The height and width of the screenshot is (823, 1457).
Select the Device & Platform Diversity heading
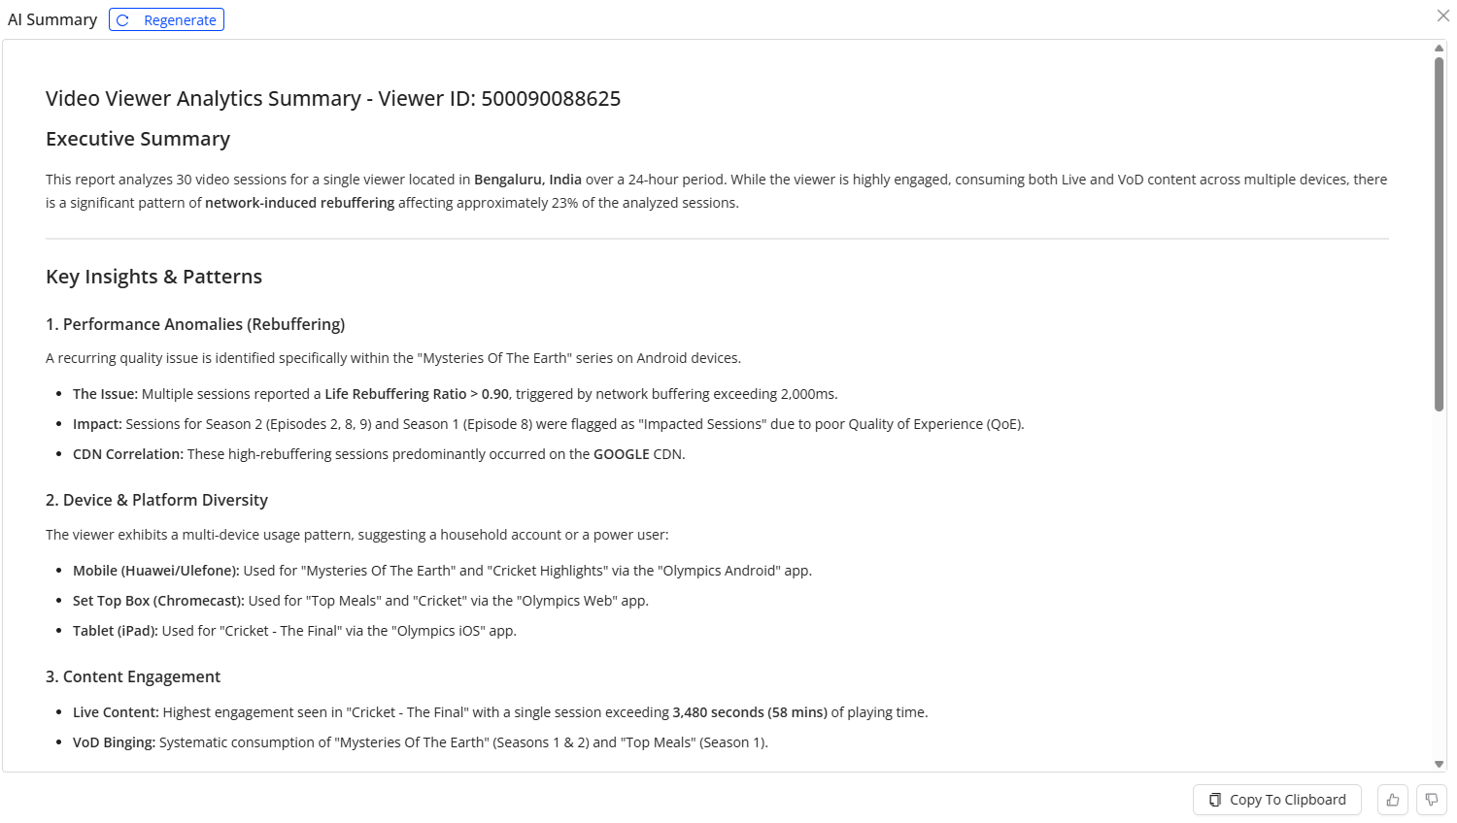156,500
